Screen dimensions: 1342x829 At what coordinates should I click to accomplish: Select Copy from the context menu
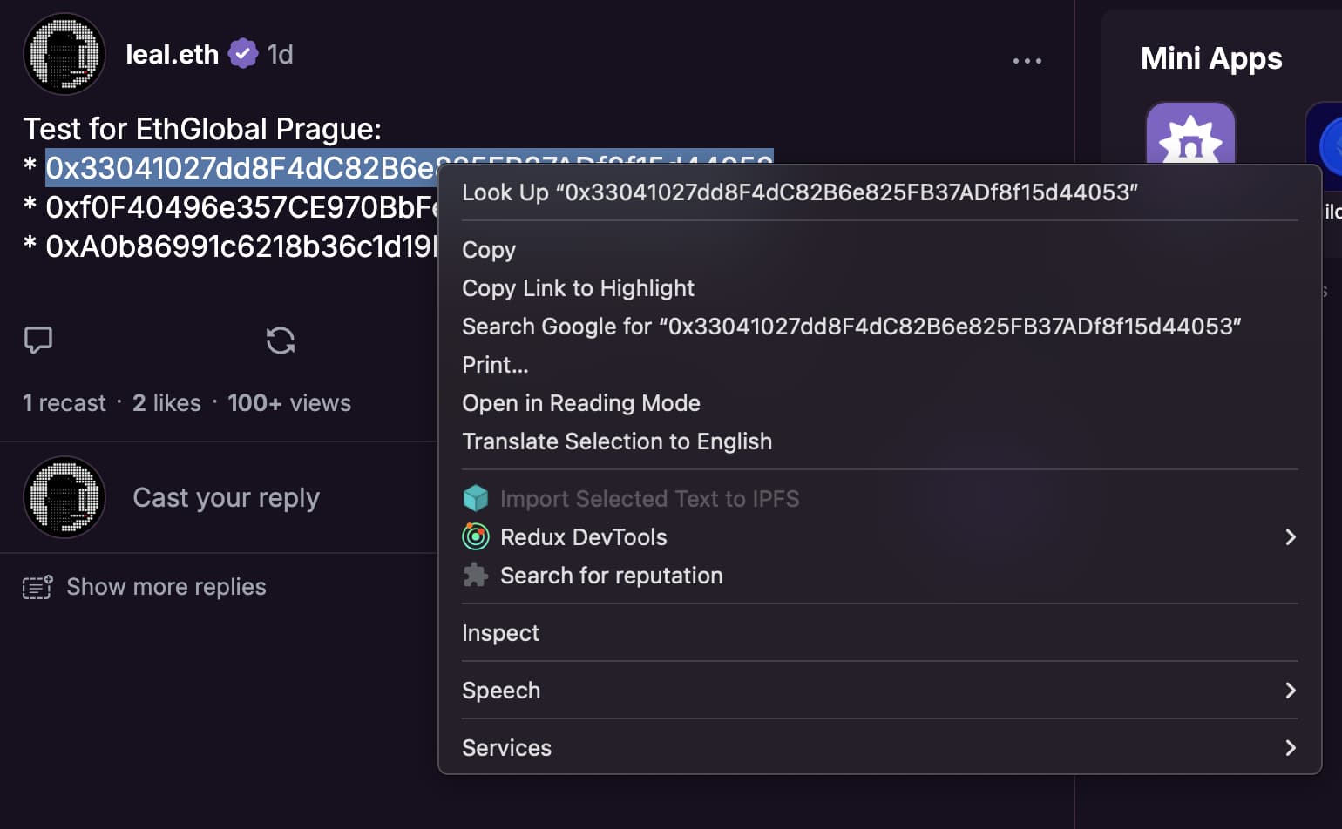pos(488,250)
